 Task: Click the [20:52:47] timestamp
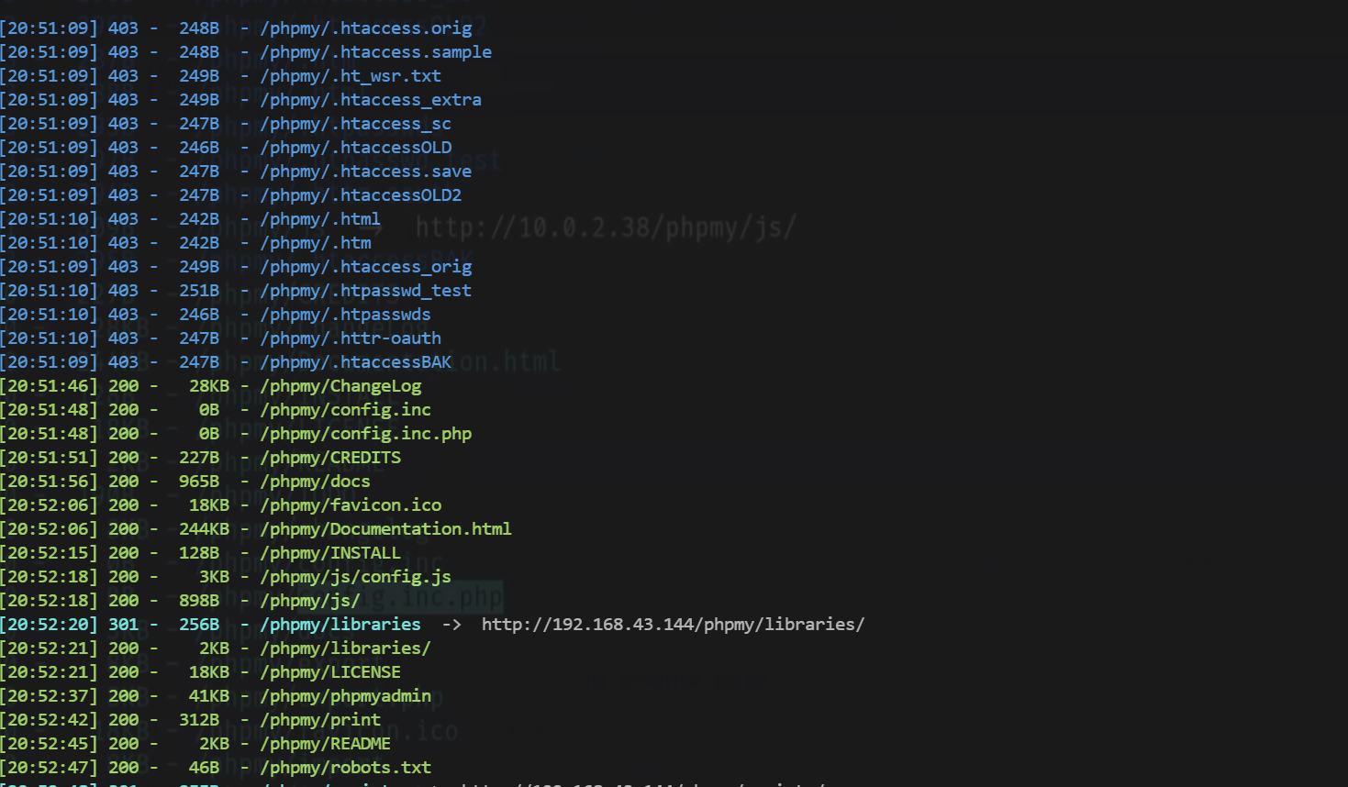click(49, 768)
